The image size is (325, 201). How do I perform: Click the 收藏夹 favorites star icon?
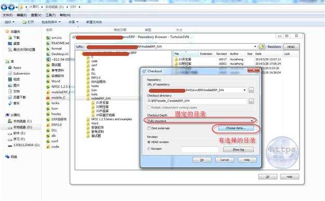(x=7, y=32)
